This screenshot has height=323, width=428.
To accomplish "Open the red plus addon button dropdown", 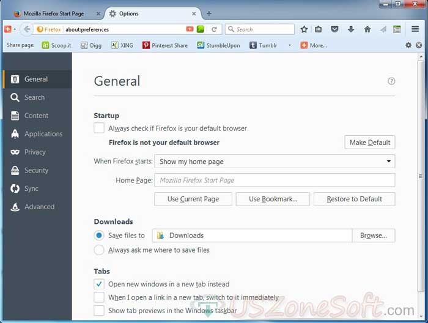I will coord(15,29).
